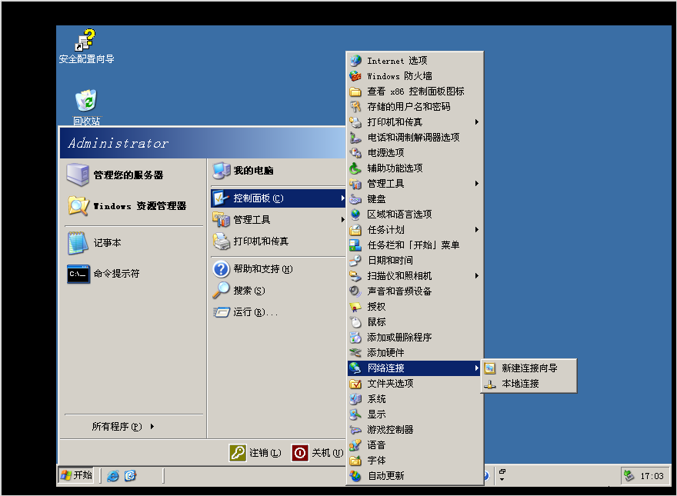This screenshot has height=496, width=677.
Task: Open Windows 防火墙 firewall icon
Action: click(355, 76)
